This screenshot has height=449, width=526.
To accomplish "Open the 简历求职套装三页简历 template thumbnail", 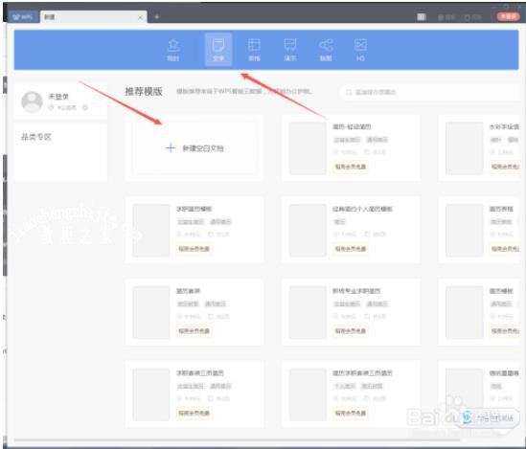I will click(x=308, y=394).
